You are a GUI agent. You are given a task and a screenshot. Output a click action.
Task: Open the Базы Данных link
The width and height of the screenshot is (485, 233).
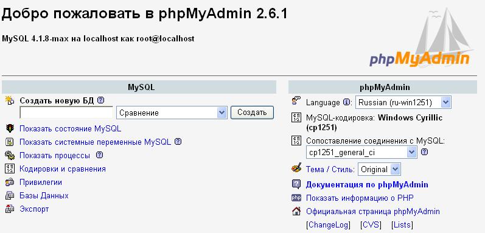44,196
